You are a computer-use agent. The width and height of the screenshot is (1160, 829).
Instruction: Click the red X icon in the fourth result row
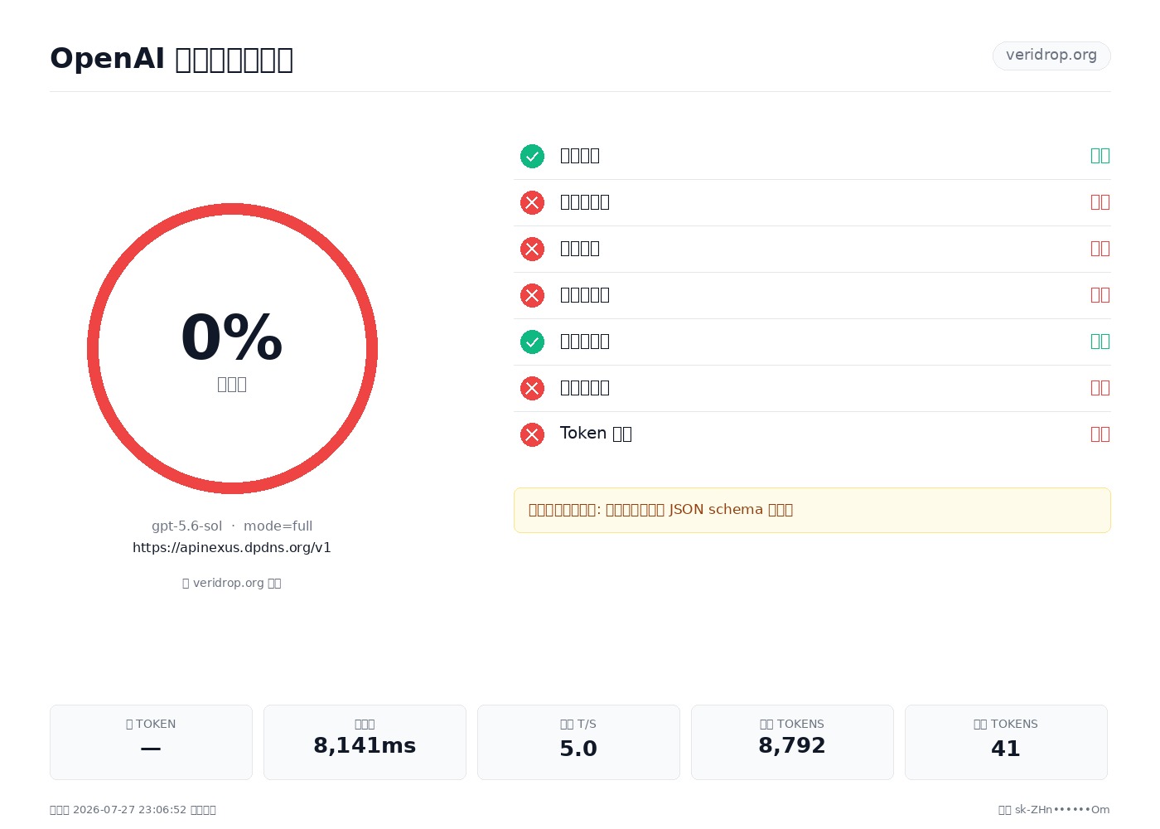[532, 295]
